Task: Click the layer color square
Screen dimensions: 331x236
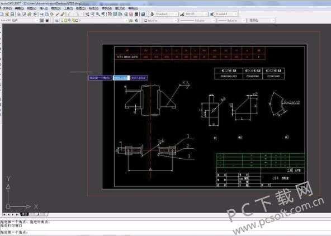Action: [77, 21]
